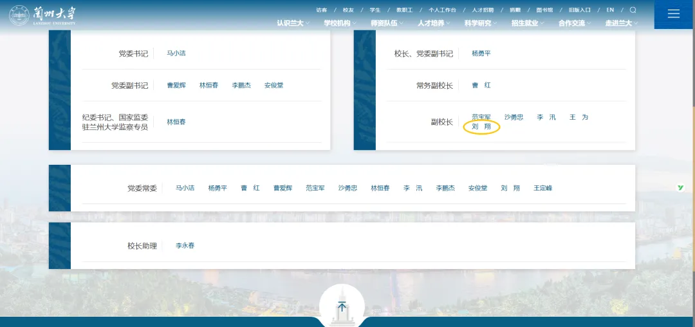Open the 图书馆 top link
This screenshot has height=327, width=695.
544,10
